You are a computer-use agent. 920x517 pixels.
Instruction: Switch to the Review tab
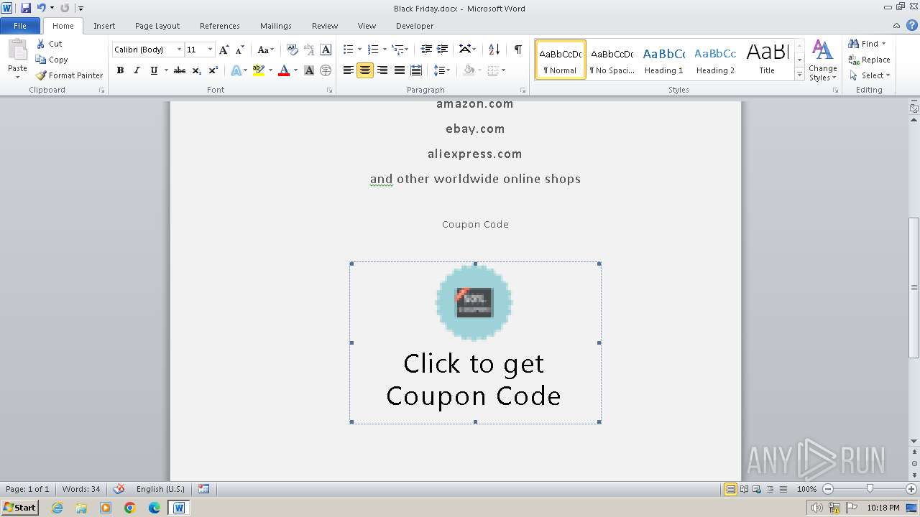pyautogui.click(x=325, y=26)
